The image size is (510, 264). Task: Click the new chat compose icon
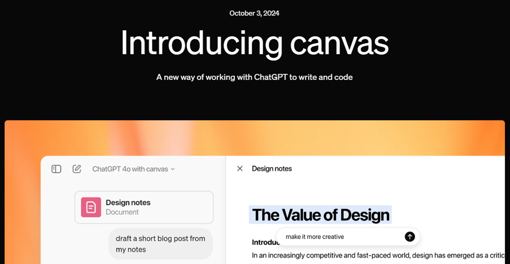(77, 169)
